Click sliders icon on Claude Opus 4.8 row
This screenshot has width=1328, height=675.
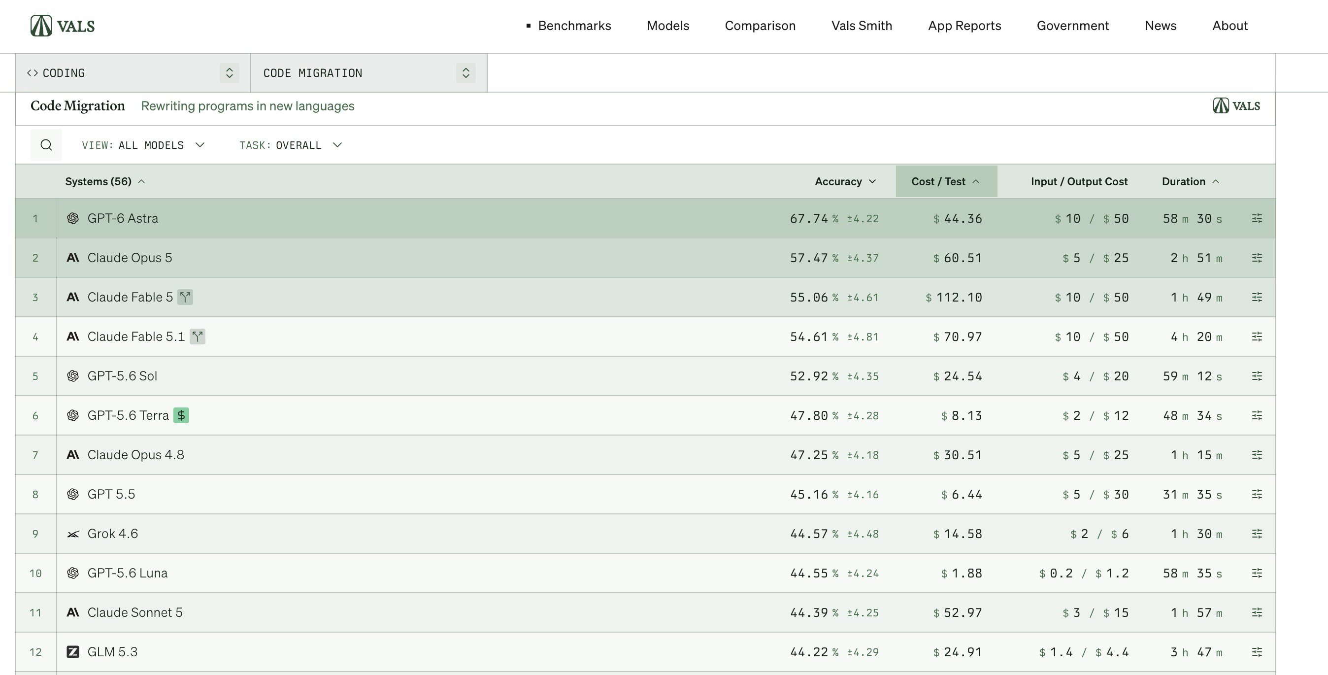(x=1257, y=455)
